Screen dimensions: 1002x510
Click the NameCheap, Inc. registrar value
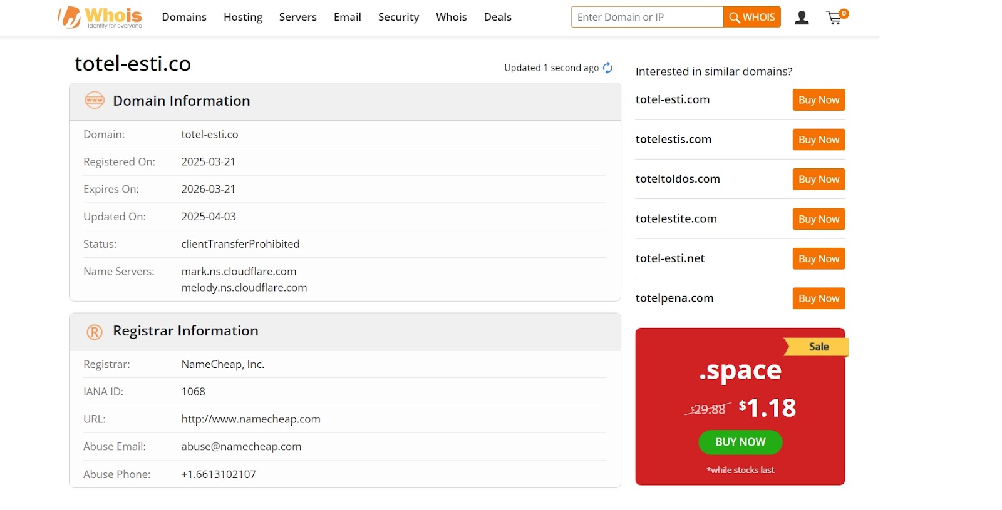pos(223,364)
